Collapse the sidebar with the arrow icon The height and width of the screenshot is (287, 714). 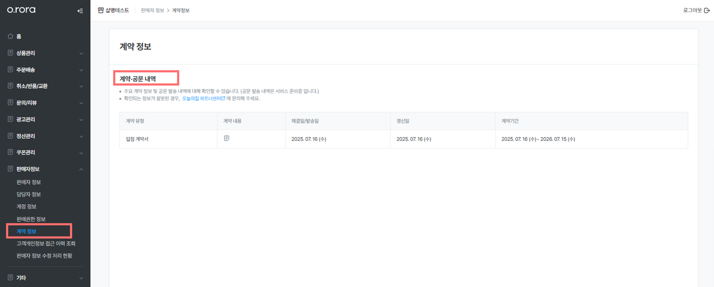pos(80,11)
